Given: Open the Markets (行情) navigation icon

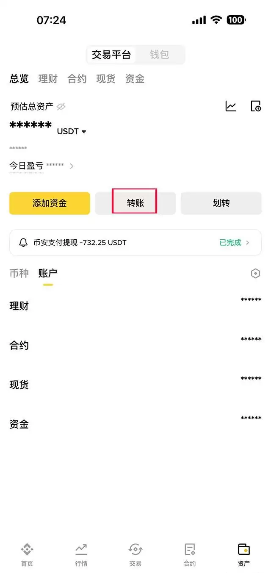Looking at the screenshot, I should [x=81, y=553].
